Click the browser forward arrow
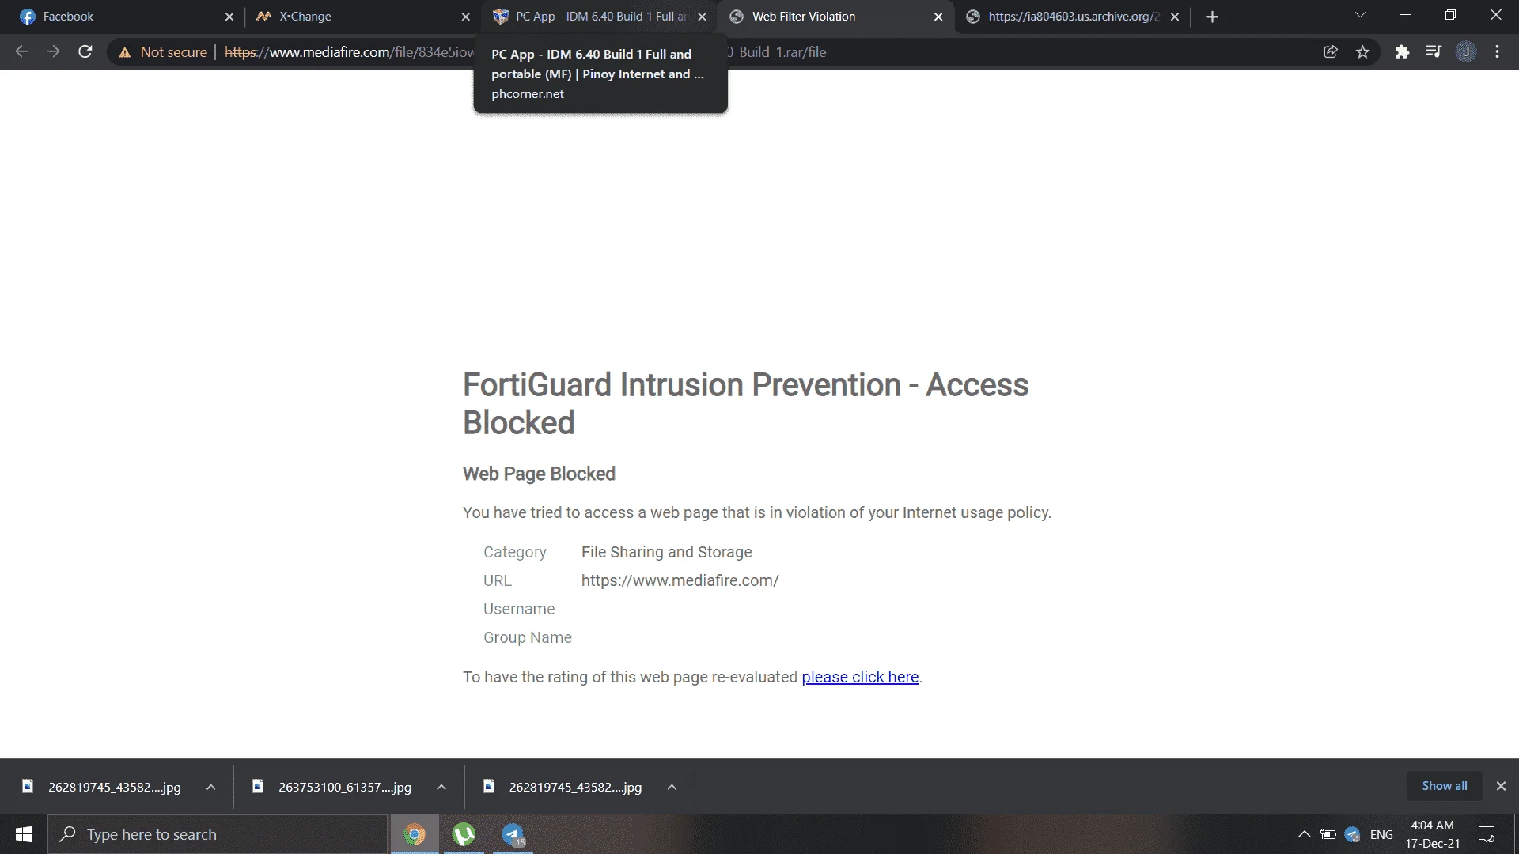 (53, 51)
